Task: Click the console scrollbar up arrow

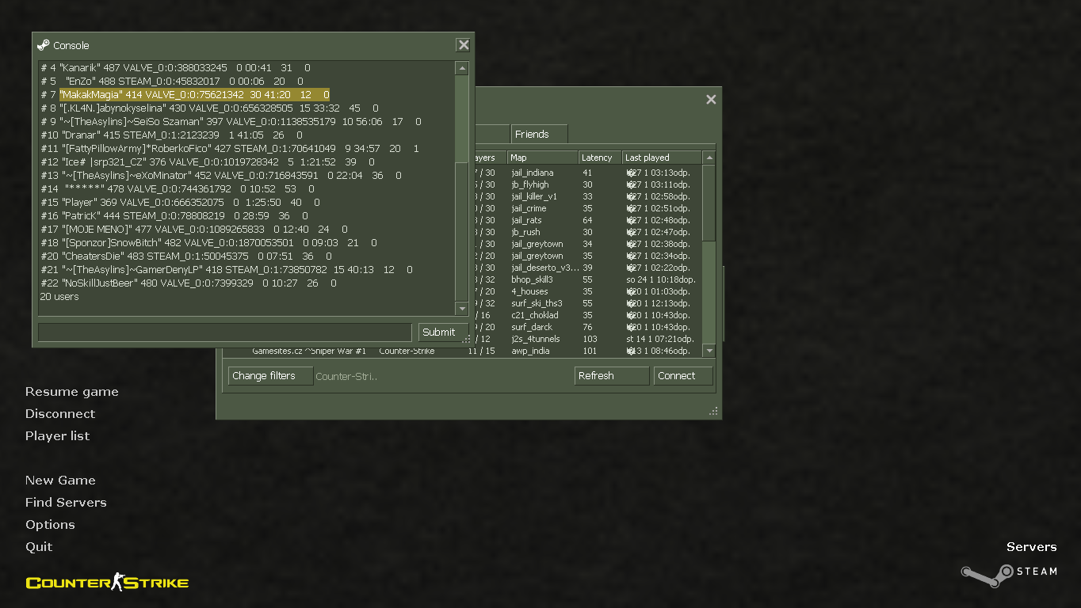Action: tap(462, 68)
